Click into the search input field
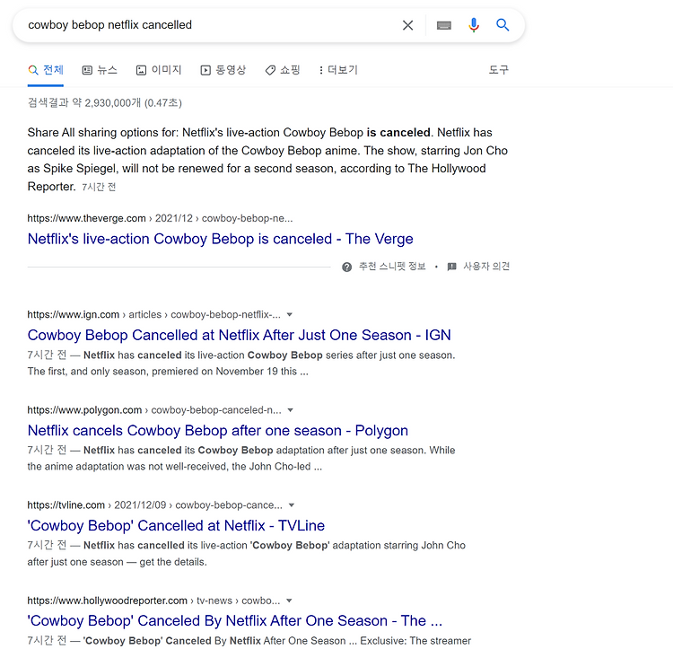This screenshot has height=649, width=673. (x=210, y=25)
